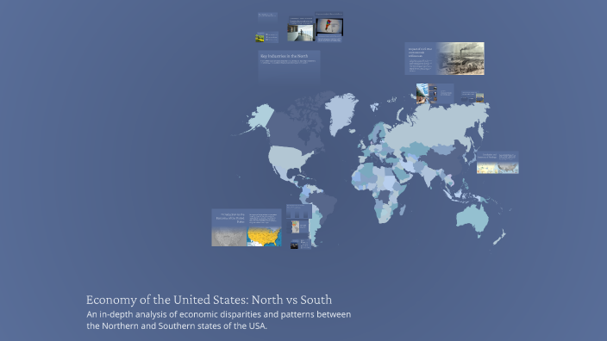
Task: Click the subtitle starting 'An in-depth analysis'
Action: click(x=219, y=320)
